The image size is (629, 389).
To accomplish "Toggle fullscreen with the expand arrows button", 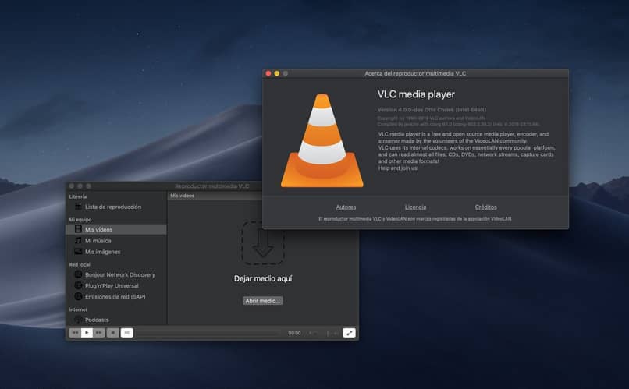I will pyautogui.click(x=349, y=333).
